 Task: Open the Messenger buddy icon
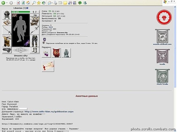[x=85, y=3]
